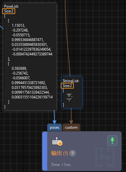Click the value 0.0003155110422615971​4

[x=32, y=97]
